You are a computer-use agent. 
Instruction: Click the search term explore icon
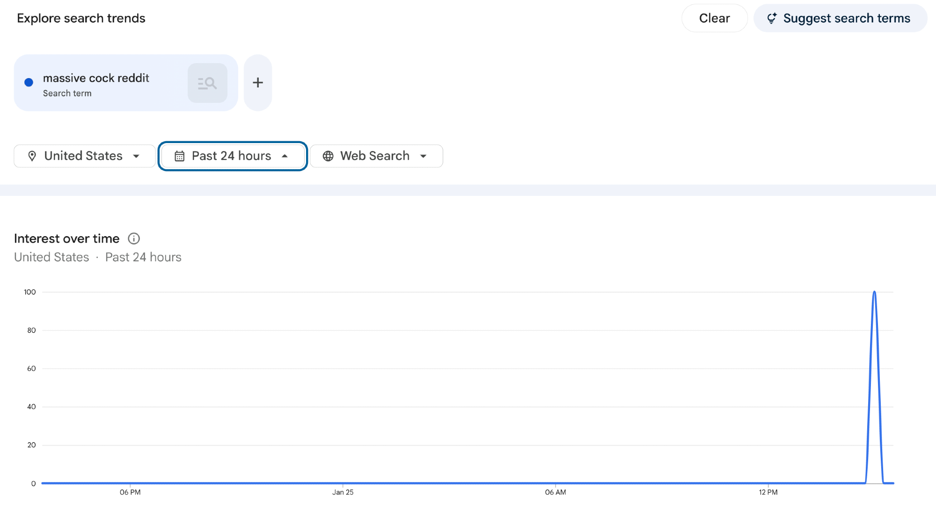click(x=207, y=83)
